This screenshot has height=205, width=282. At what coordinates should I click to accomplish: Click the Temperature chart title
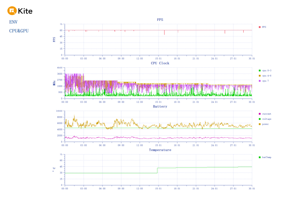pos(160,150)
